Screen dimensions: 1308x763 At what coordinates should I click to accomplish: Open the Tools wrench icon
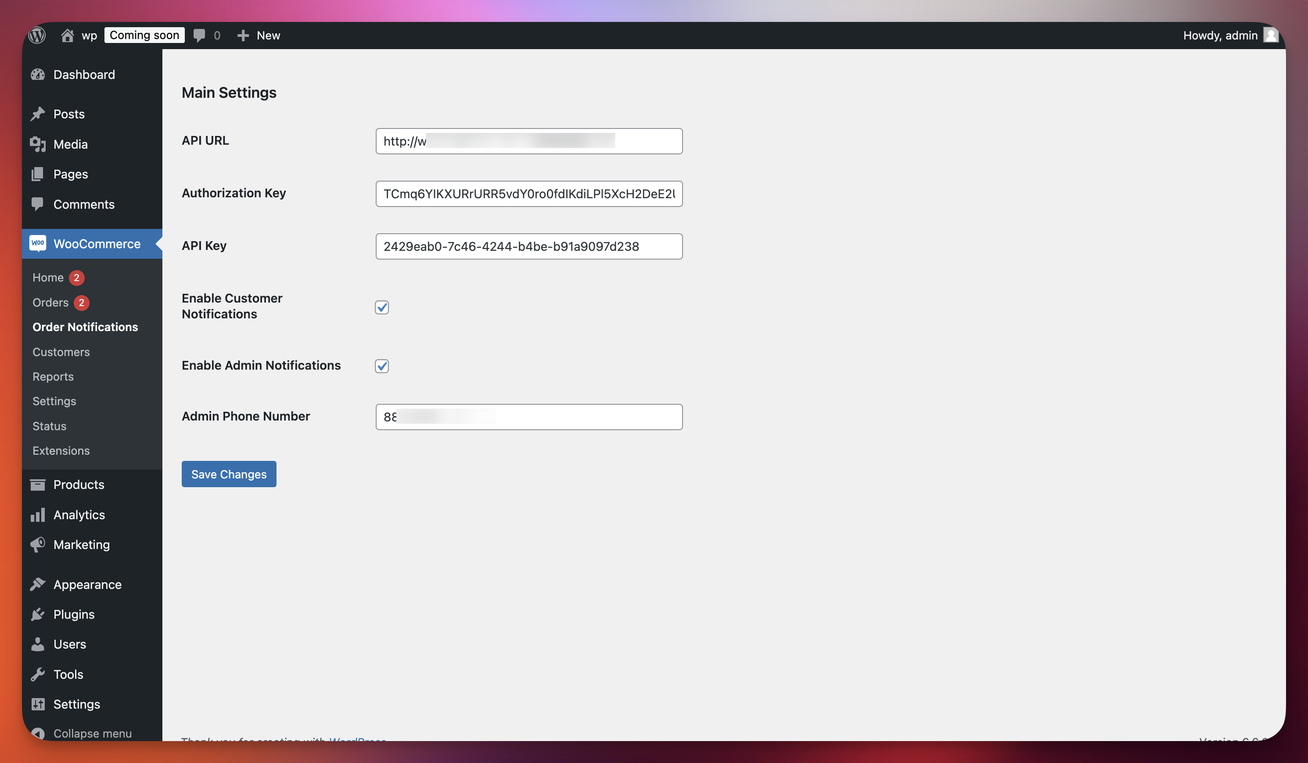click(37, 674)
